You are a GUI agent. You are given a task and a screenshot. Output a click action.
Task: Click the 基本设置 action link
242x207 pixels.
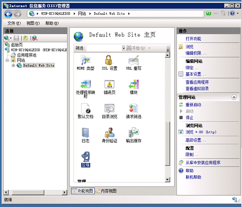tap(196, 74)
